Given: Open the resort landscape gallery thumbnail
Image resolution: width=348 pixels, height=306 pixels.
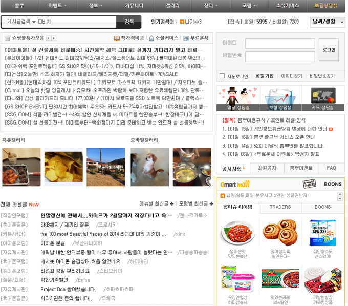Looking at the screenshot, I should pos(105,167).
